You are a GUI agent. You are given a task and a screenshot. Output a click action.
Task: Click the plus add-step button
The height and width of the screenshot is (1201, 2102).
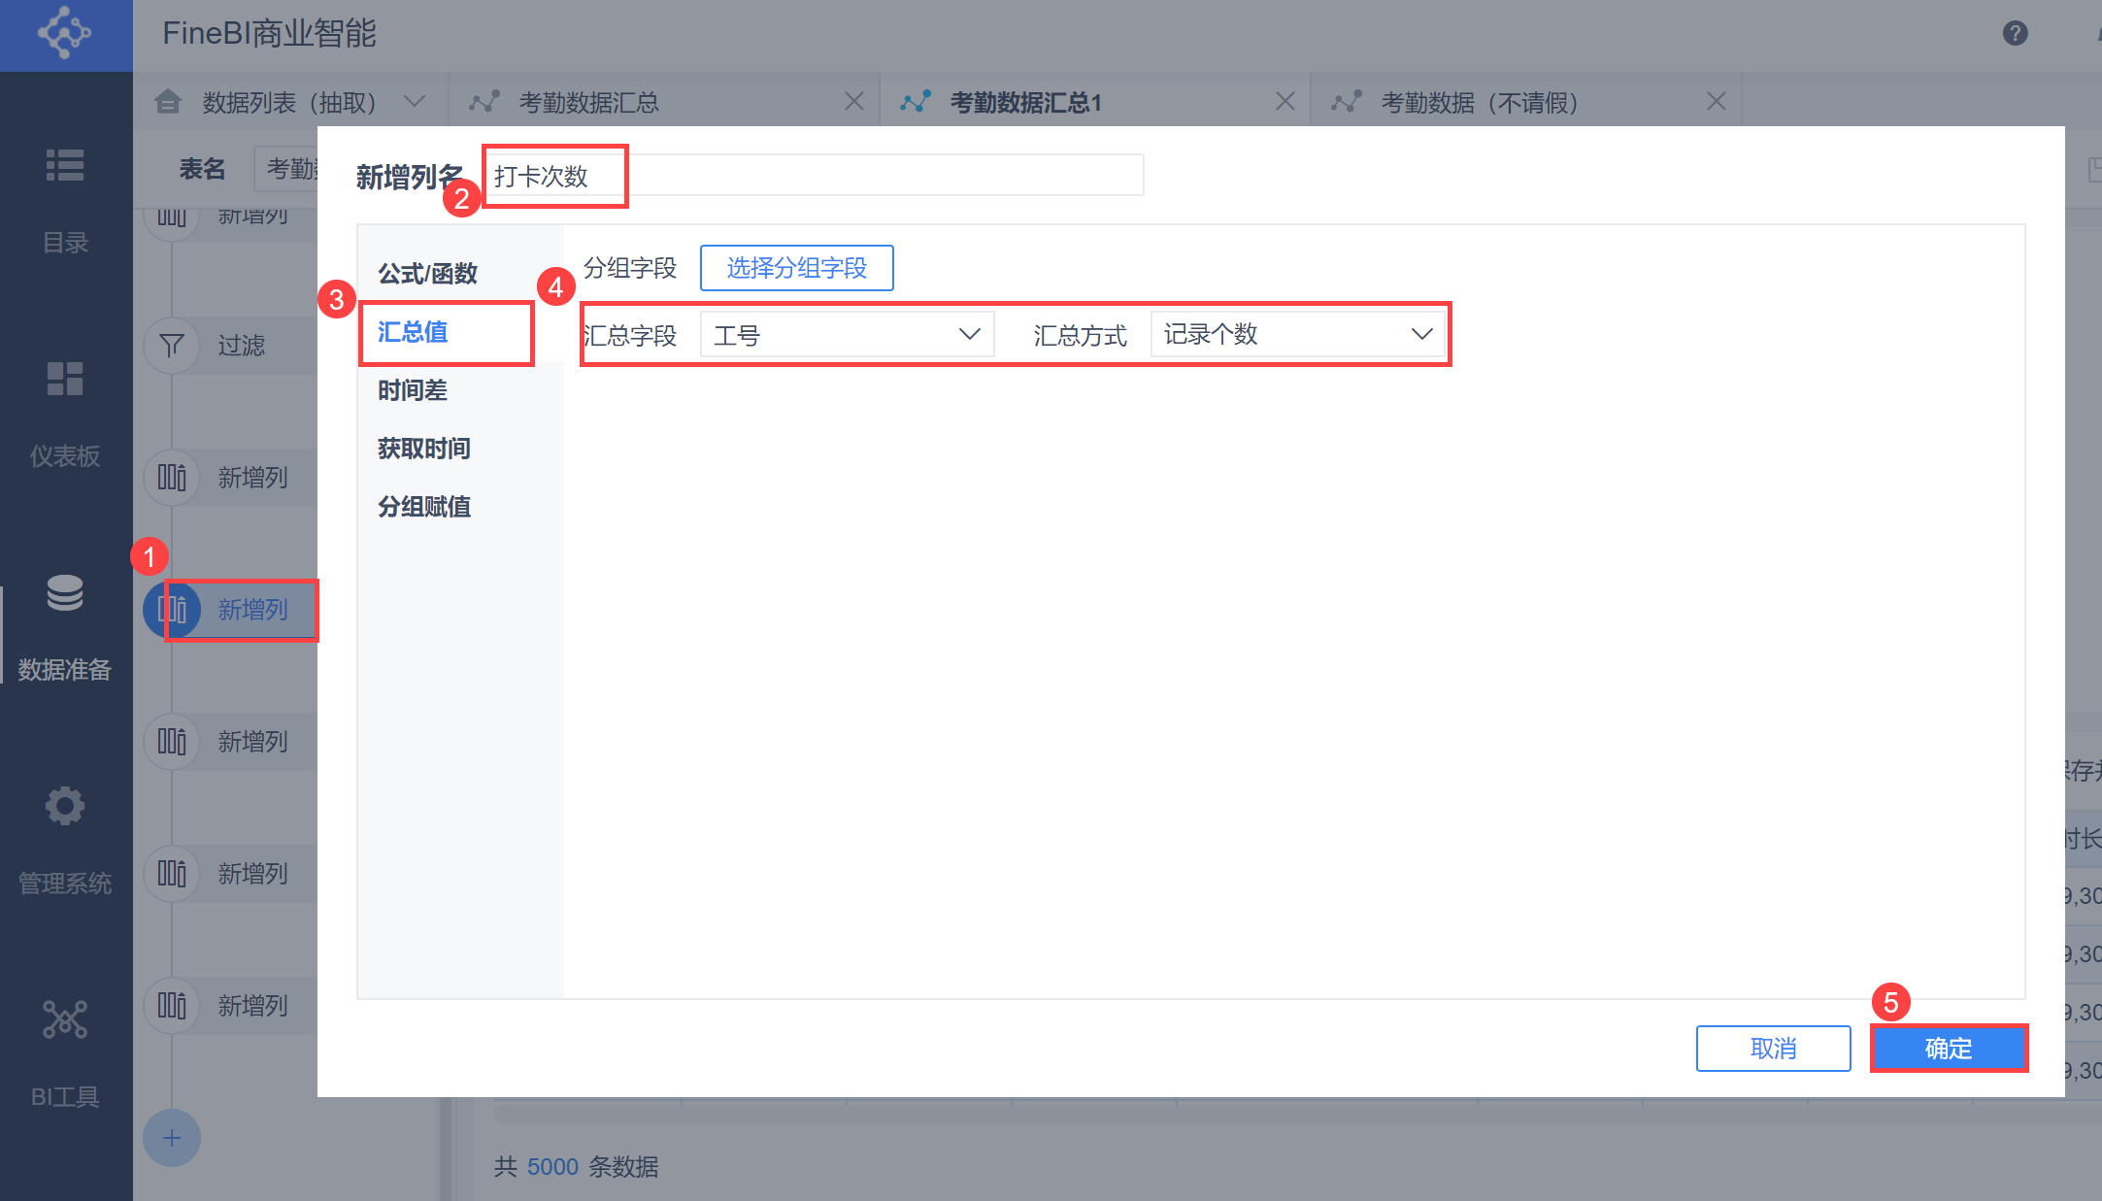[x=172, y=1138]
